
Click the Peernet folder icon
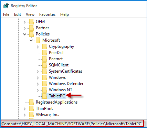44,59
